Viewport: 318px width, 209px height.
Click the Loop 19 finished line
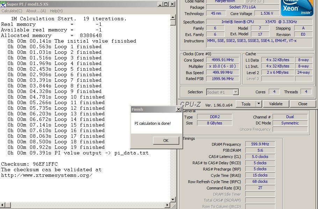point(56,147)
